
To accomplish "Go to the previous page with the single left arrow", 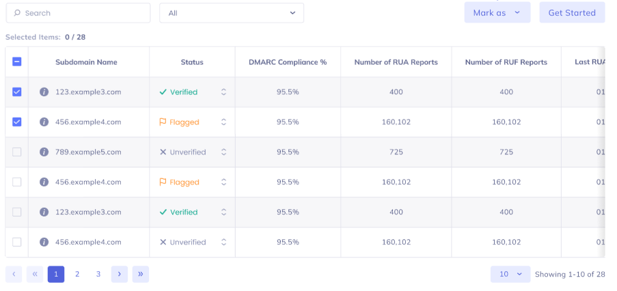I will coord(14,274).
